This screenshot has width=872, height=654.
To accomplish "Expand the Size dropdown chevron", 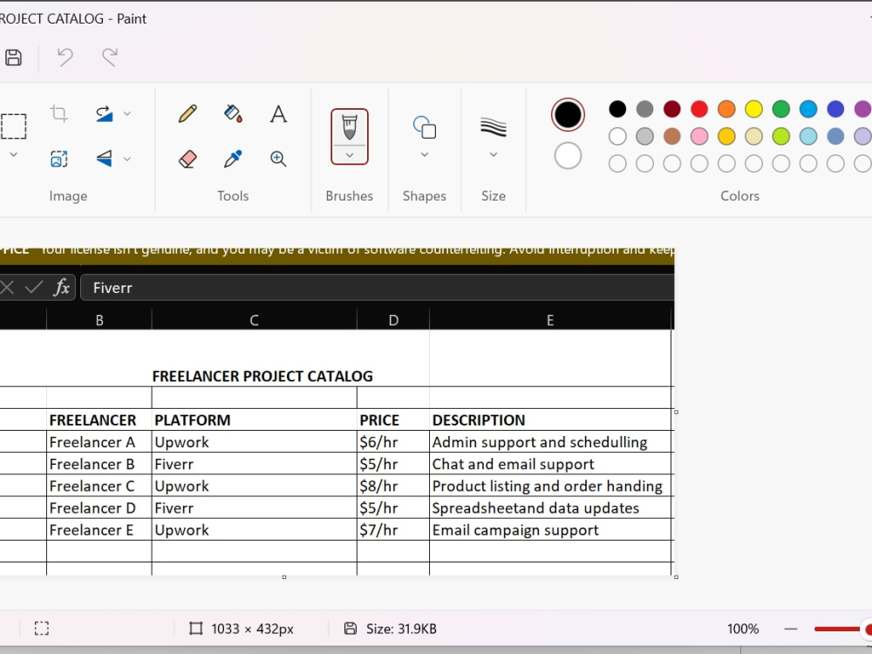I will point(494,154).
